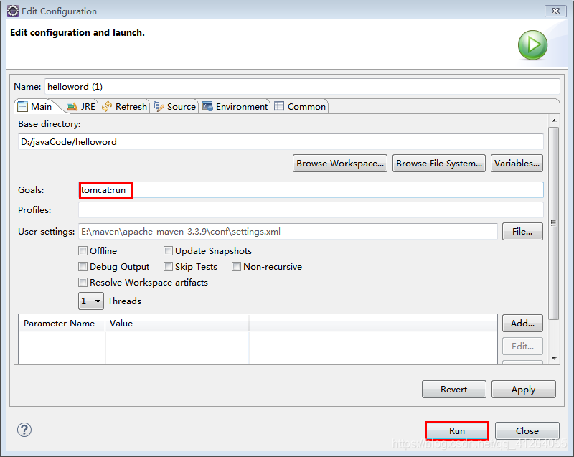The image size is (574, 457).
Task: Open the Threads count dropdown
Action: click(91, 301)
